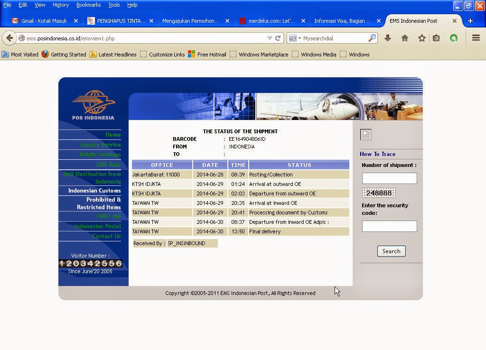Open the Edit menu
Viewport: 486px width, 350px height.
click(x=23, y=5)
